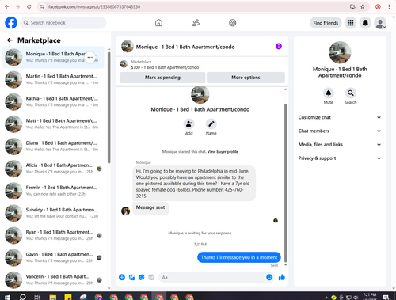Screen dimensions: 396x300
Task: Open the account avatar menu
Action: (x=380, y=23)
